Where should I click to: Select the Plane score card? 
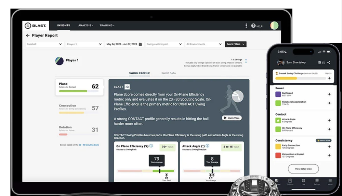tap(79, 87)
